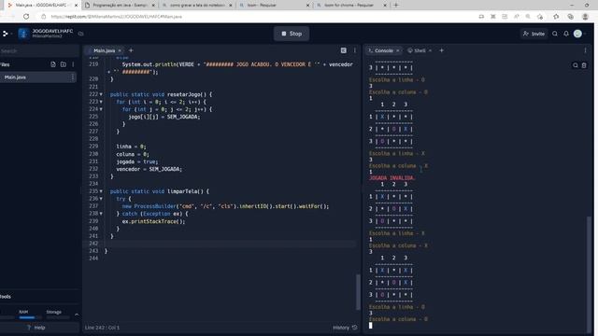Viewport: 598px width, 336px height.
Task: Add a new editor tab
Action: tap(131, 50)
